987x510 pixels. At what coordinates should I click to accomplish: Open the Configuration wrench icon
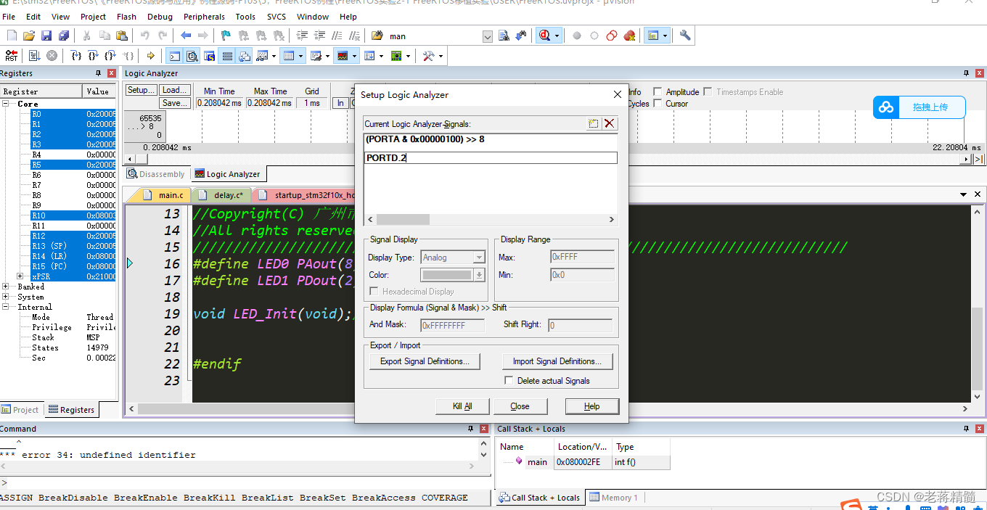(x=684, y=36)
